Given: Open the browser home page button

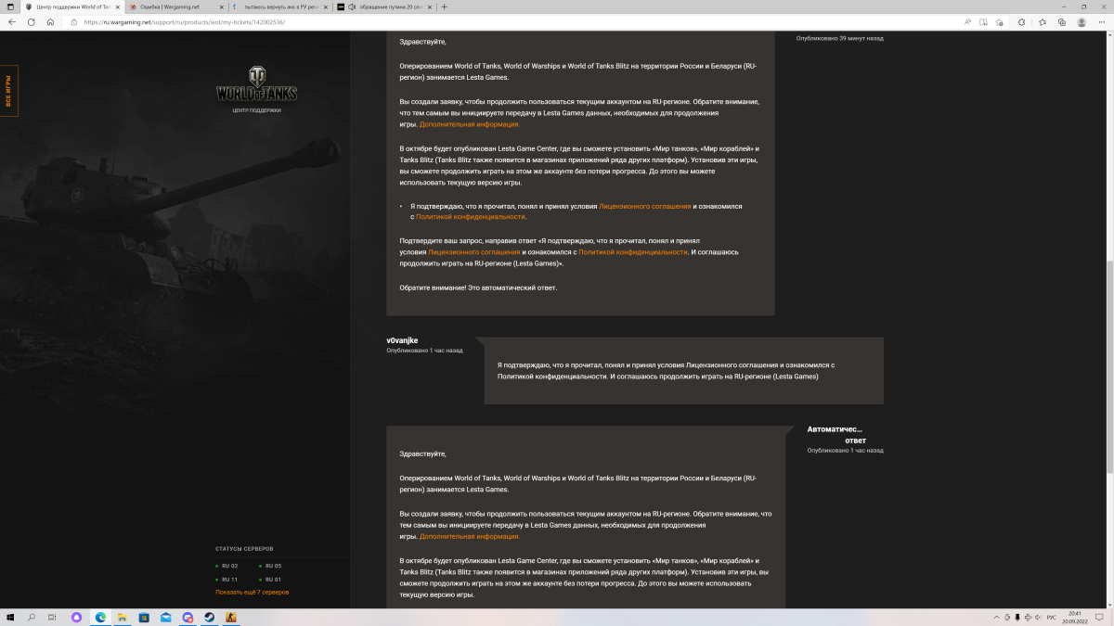Looking at the screenshot, I should (x=50, y=21).
